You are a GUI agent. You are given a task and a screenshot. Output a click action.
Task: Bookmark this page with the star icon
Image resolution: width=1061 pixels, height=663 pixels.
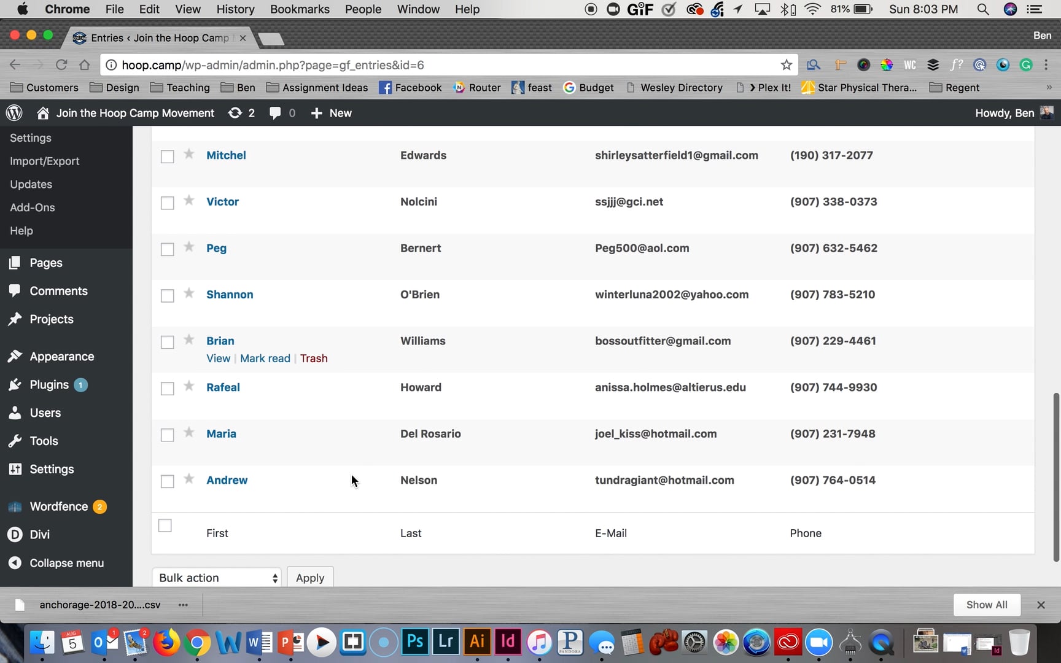pyautogui.click(x=786, y=65)
